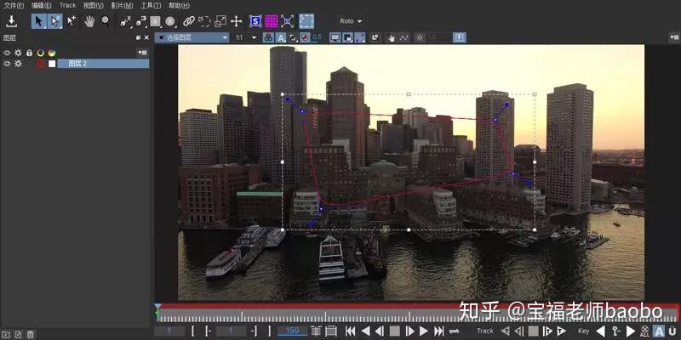Click the chain Link layers icon
The width and height of the screenshot is (681, 340).
[x=188, y=21]
